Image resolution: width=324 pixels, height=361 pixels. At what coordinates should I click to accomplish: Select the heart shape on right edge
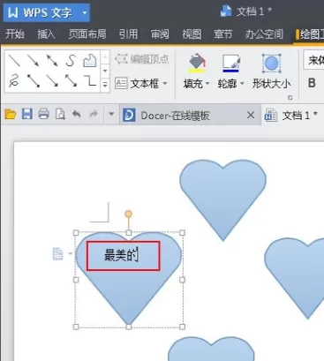click(294, 278)
